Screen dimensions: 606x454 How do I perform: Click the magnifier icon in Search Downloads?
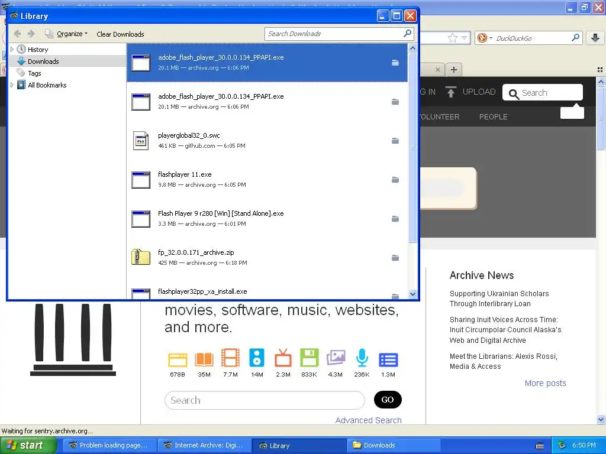(407, 34)
